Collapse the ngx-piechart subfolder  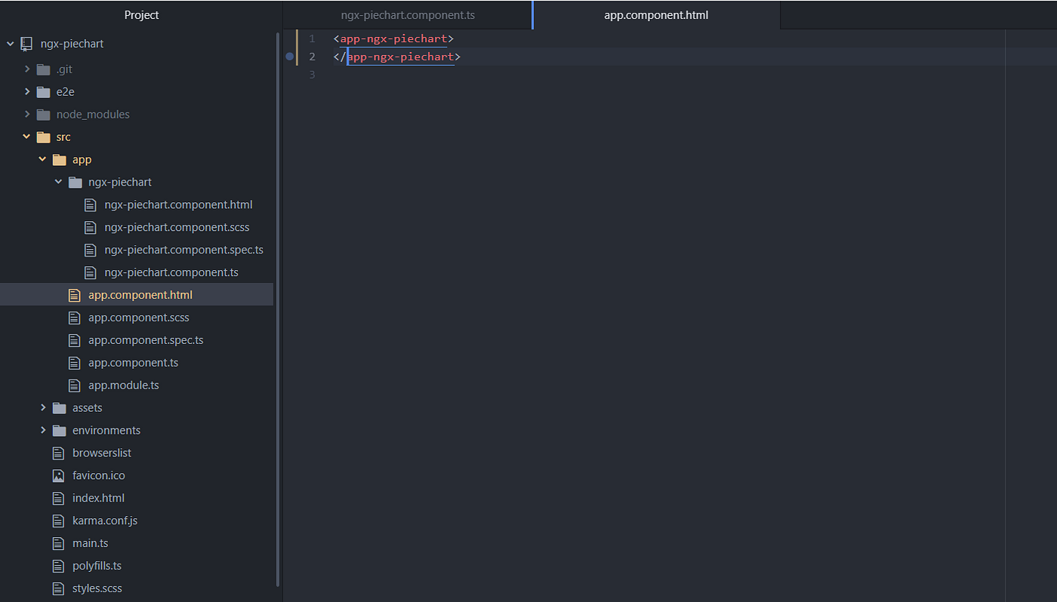pos(58,182)
